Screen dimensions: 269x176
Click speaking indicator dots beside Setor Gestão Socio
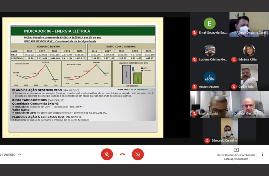[x=234, y=114]
